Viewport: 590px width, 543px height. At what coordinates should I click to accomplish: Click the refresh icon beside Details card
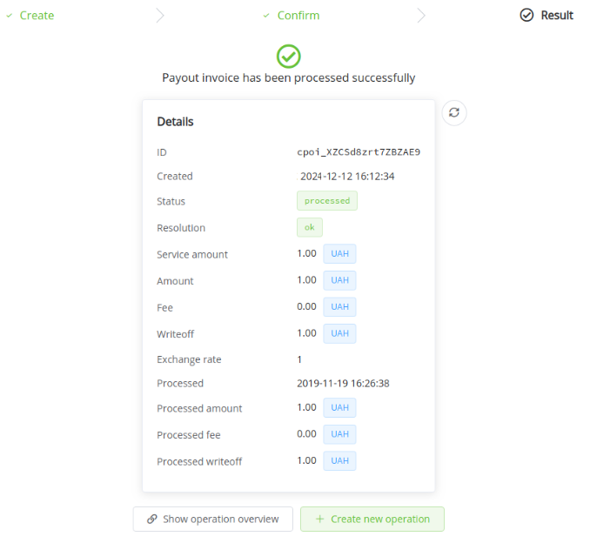click(454, 113)
